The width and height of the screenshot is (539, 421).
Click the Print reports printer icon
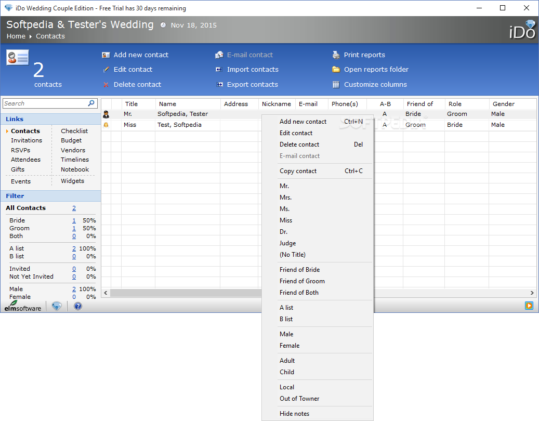pyautogui.click(x=336, y=55)
